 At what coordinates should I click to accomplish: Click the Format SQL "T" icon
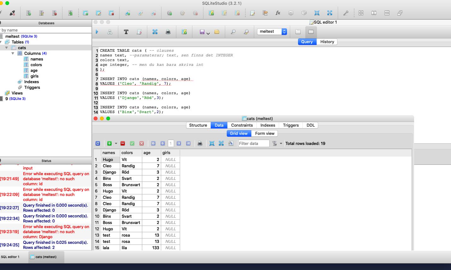pos(126,32)
